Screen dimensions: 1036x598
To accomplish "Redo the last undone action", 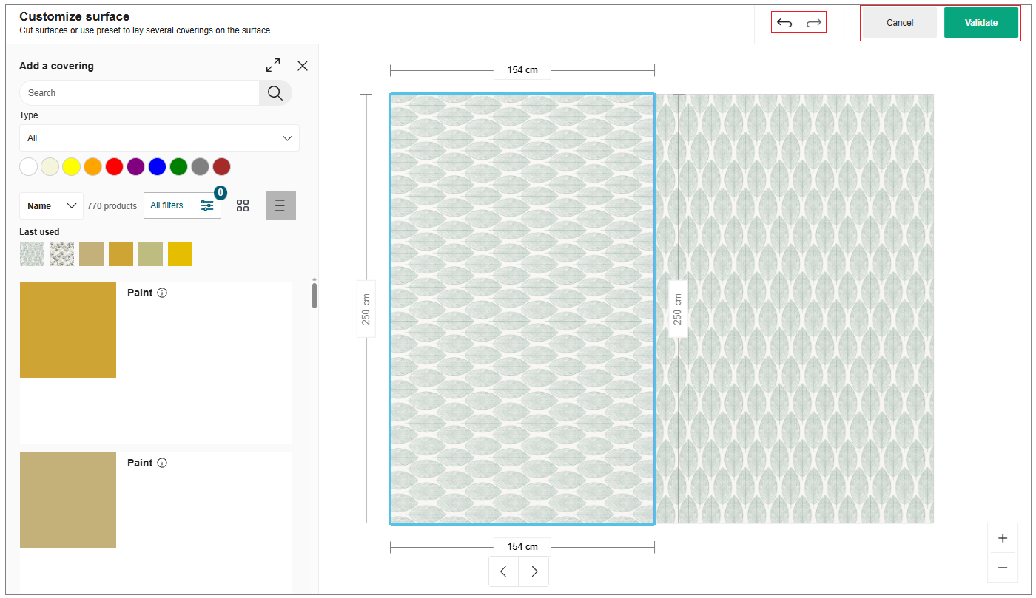I will pyautogui.click(x=814, y=23).
